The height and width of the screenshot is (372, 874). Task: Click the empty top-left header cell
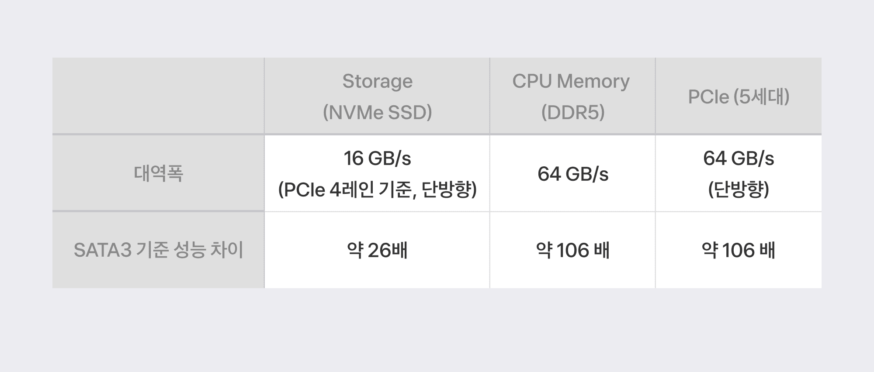pos(158,96)
